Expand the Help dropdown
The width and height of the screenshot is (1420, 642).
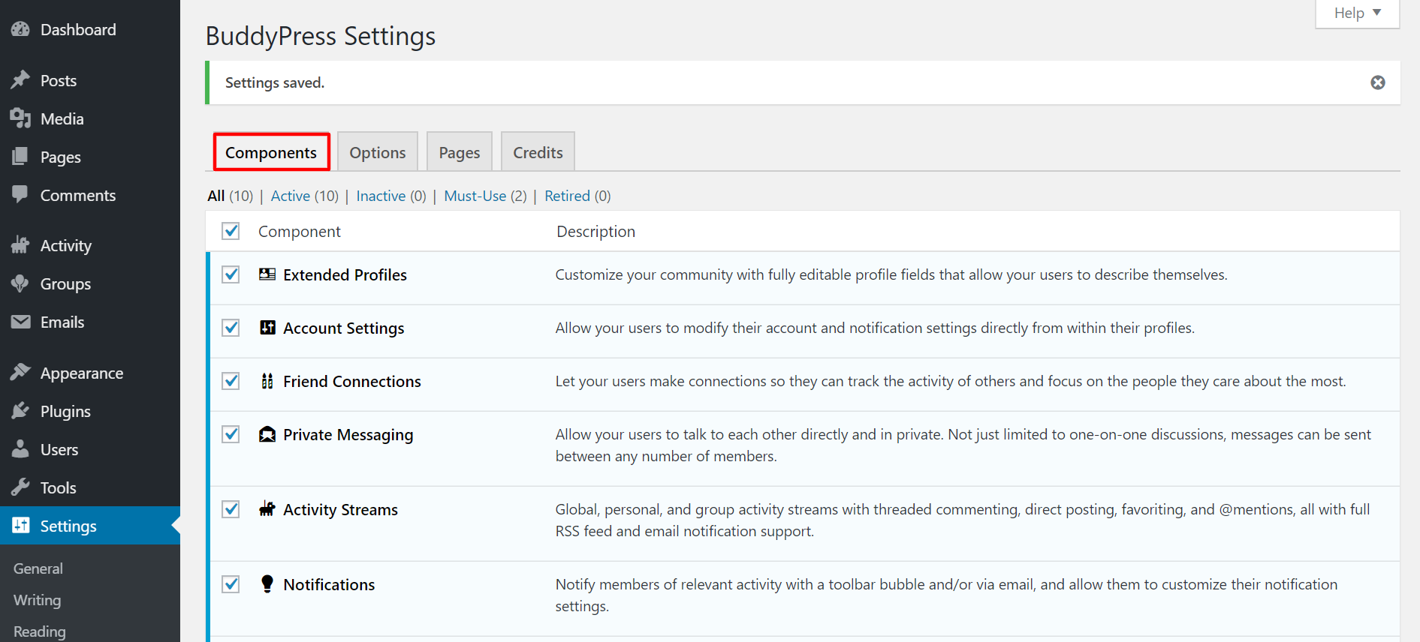1358,13
